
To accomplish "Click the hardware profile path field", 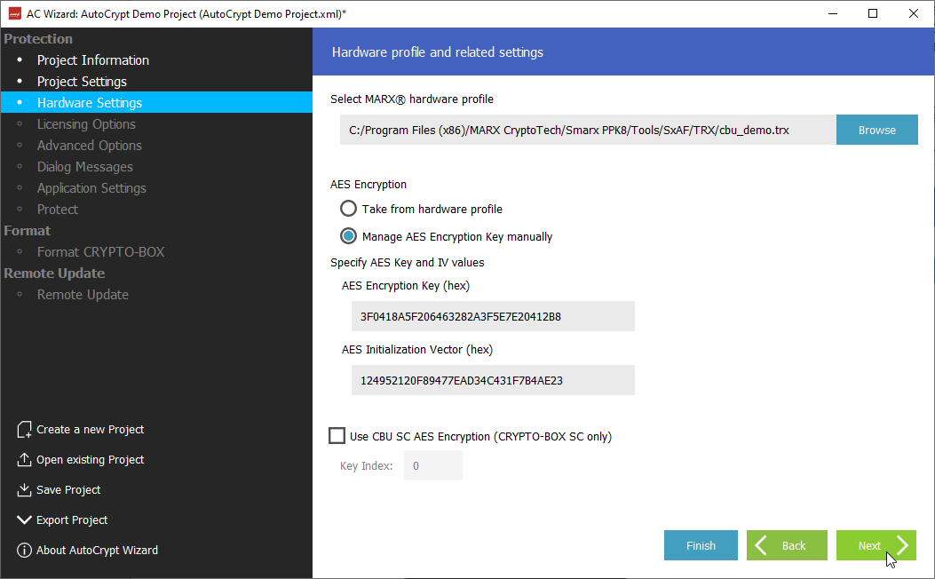I will [x=587, y=130].
